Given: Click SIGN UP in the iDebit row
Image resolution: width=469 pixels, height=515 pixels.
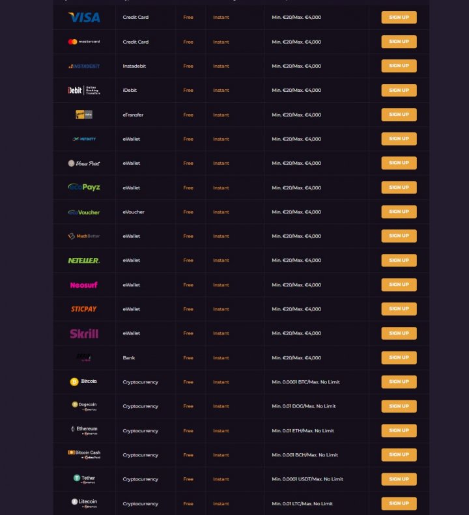Looking at the screenshot, I should pyautogui.click(x=399, y=90).
